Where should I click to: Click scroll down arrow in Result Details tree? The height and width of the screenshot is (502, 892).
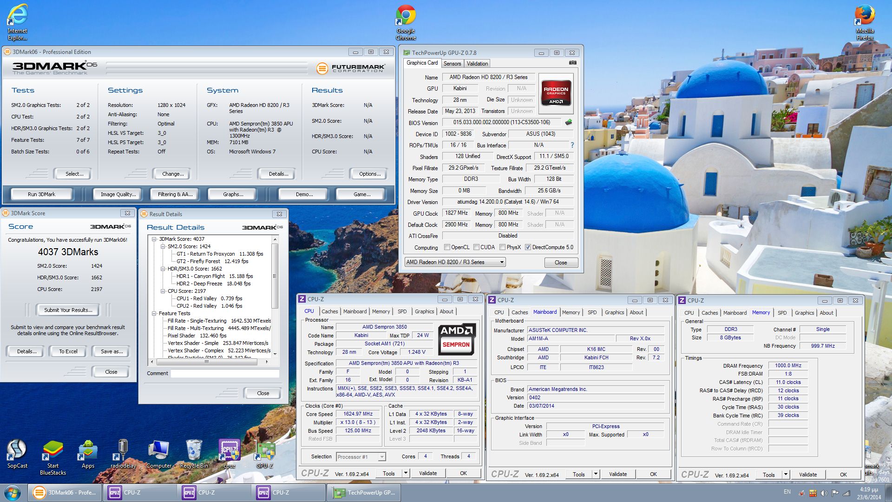click(x=275, y=354)
